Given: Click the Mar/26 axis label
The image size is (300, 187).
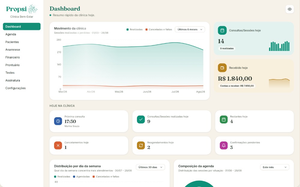Looking at the screenshot, I should [x=63, y=92].
